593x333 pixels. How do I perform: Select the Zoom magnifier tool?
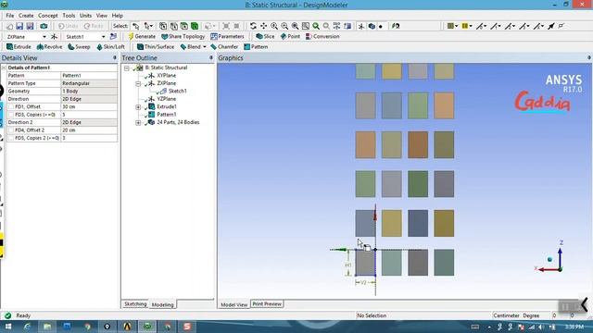pos(274,26)
